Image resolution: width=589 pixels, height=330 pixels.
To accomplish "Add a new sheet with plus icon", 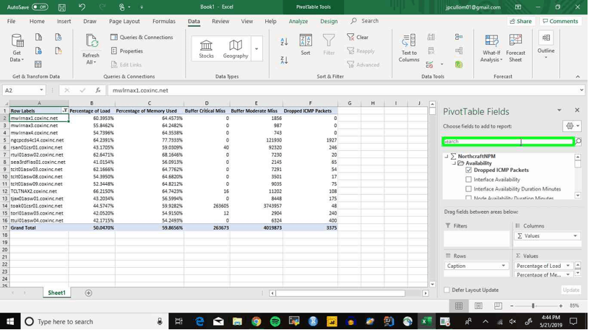I will [88, 293].
